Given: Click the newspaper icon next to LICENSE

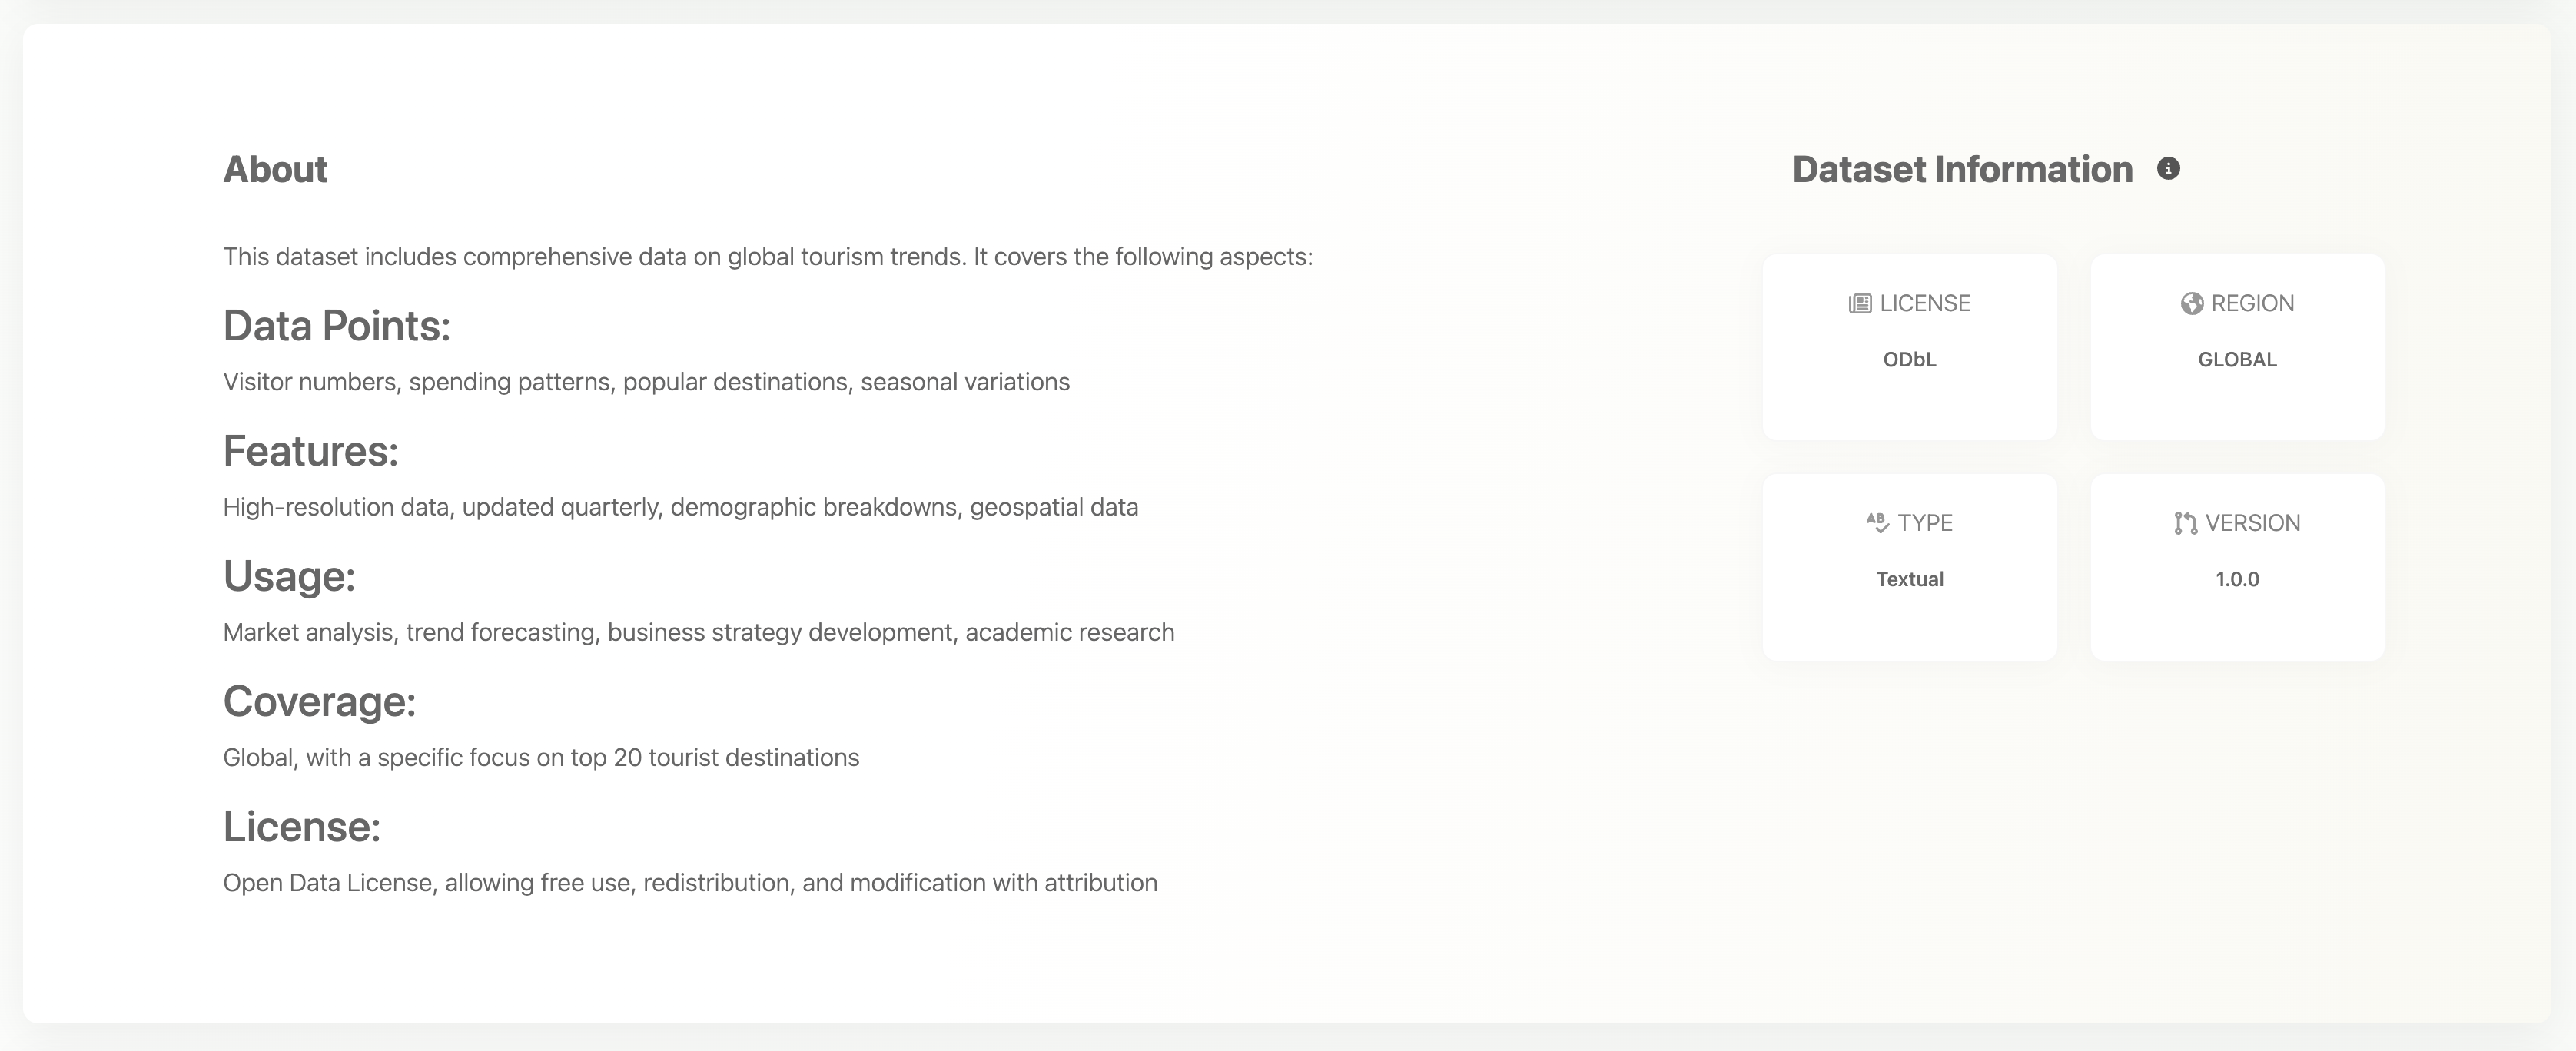Looking at the screenshot, I should pos(1859,304).
